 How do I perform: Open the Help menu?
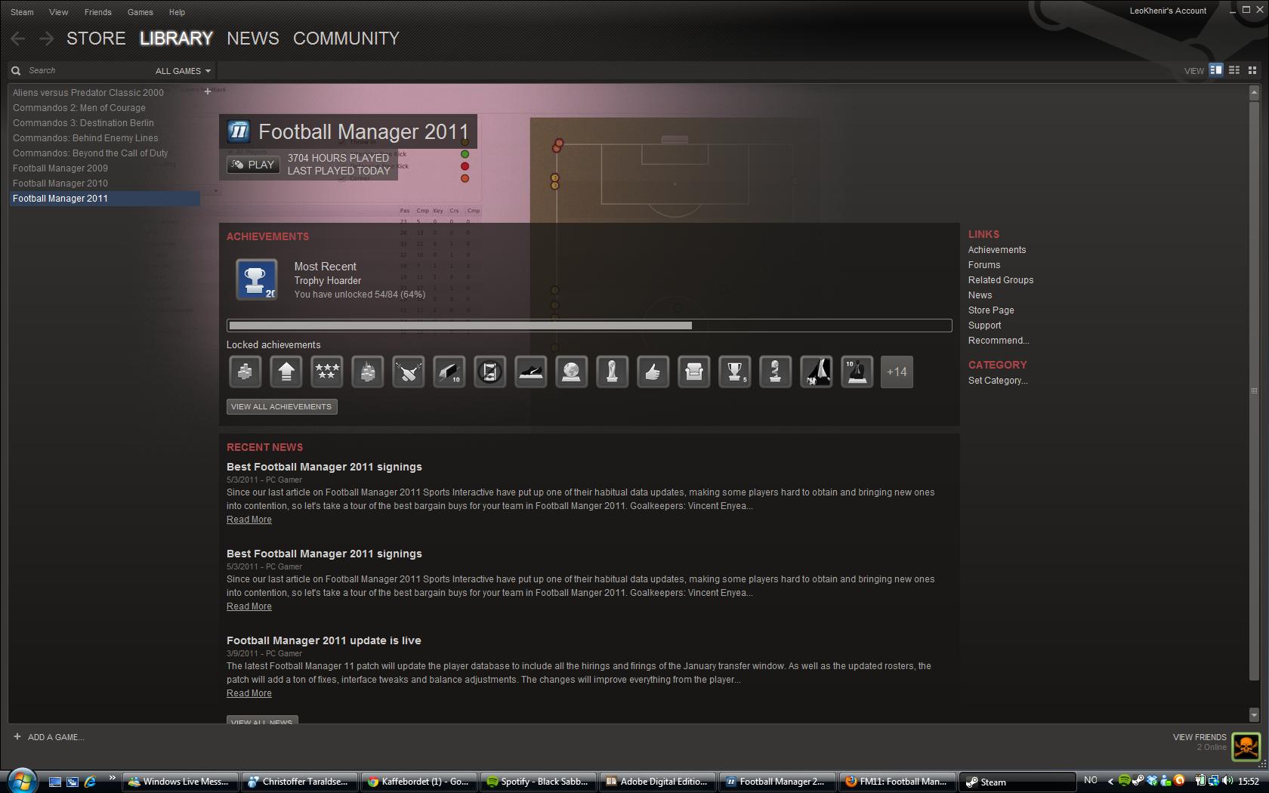click(177, 12)
